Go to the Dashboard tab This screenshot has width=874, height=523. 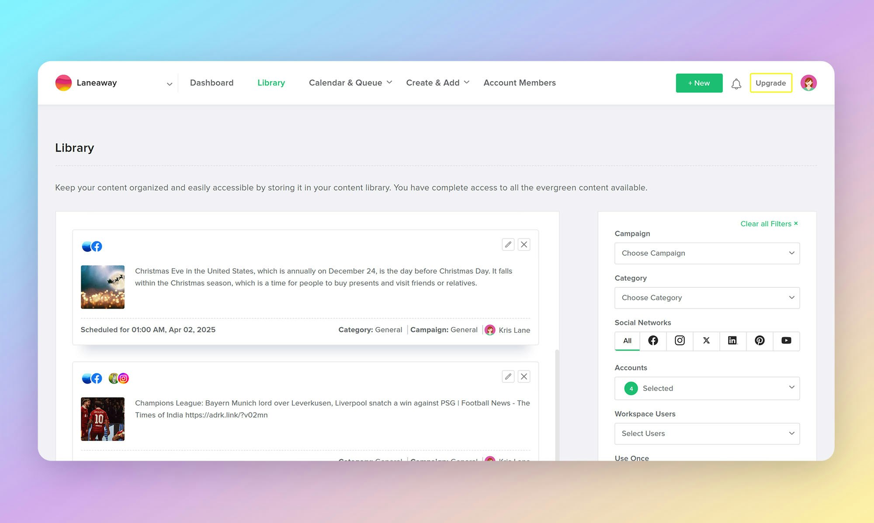212,83
